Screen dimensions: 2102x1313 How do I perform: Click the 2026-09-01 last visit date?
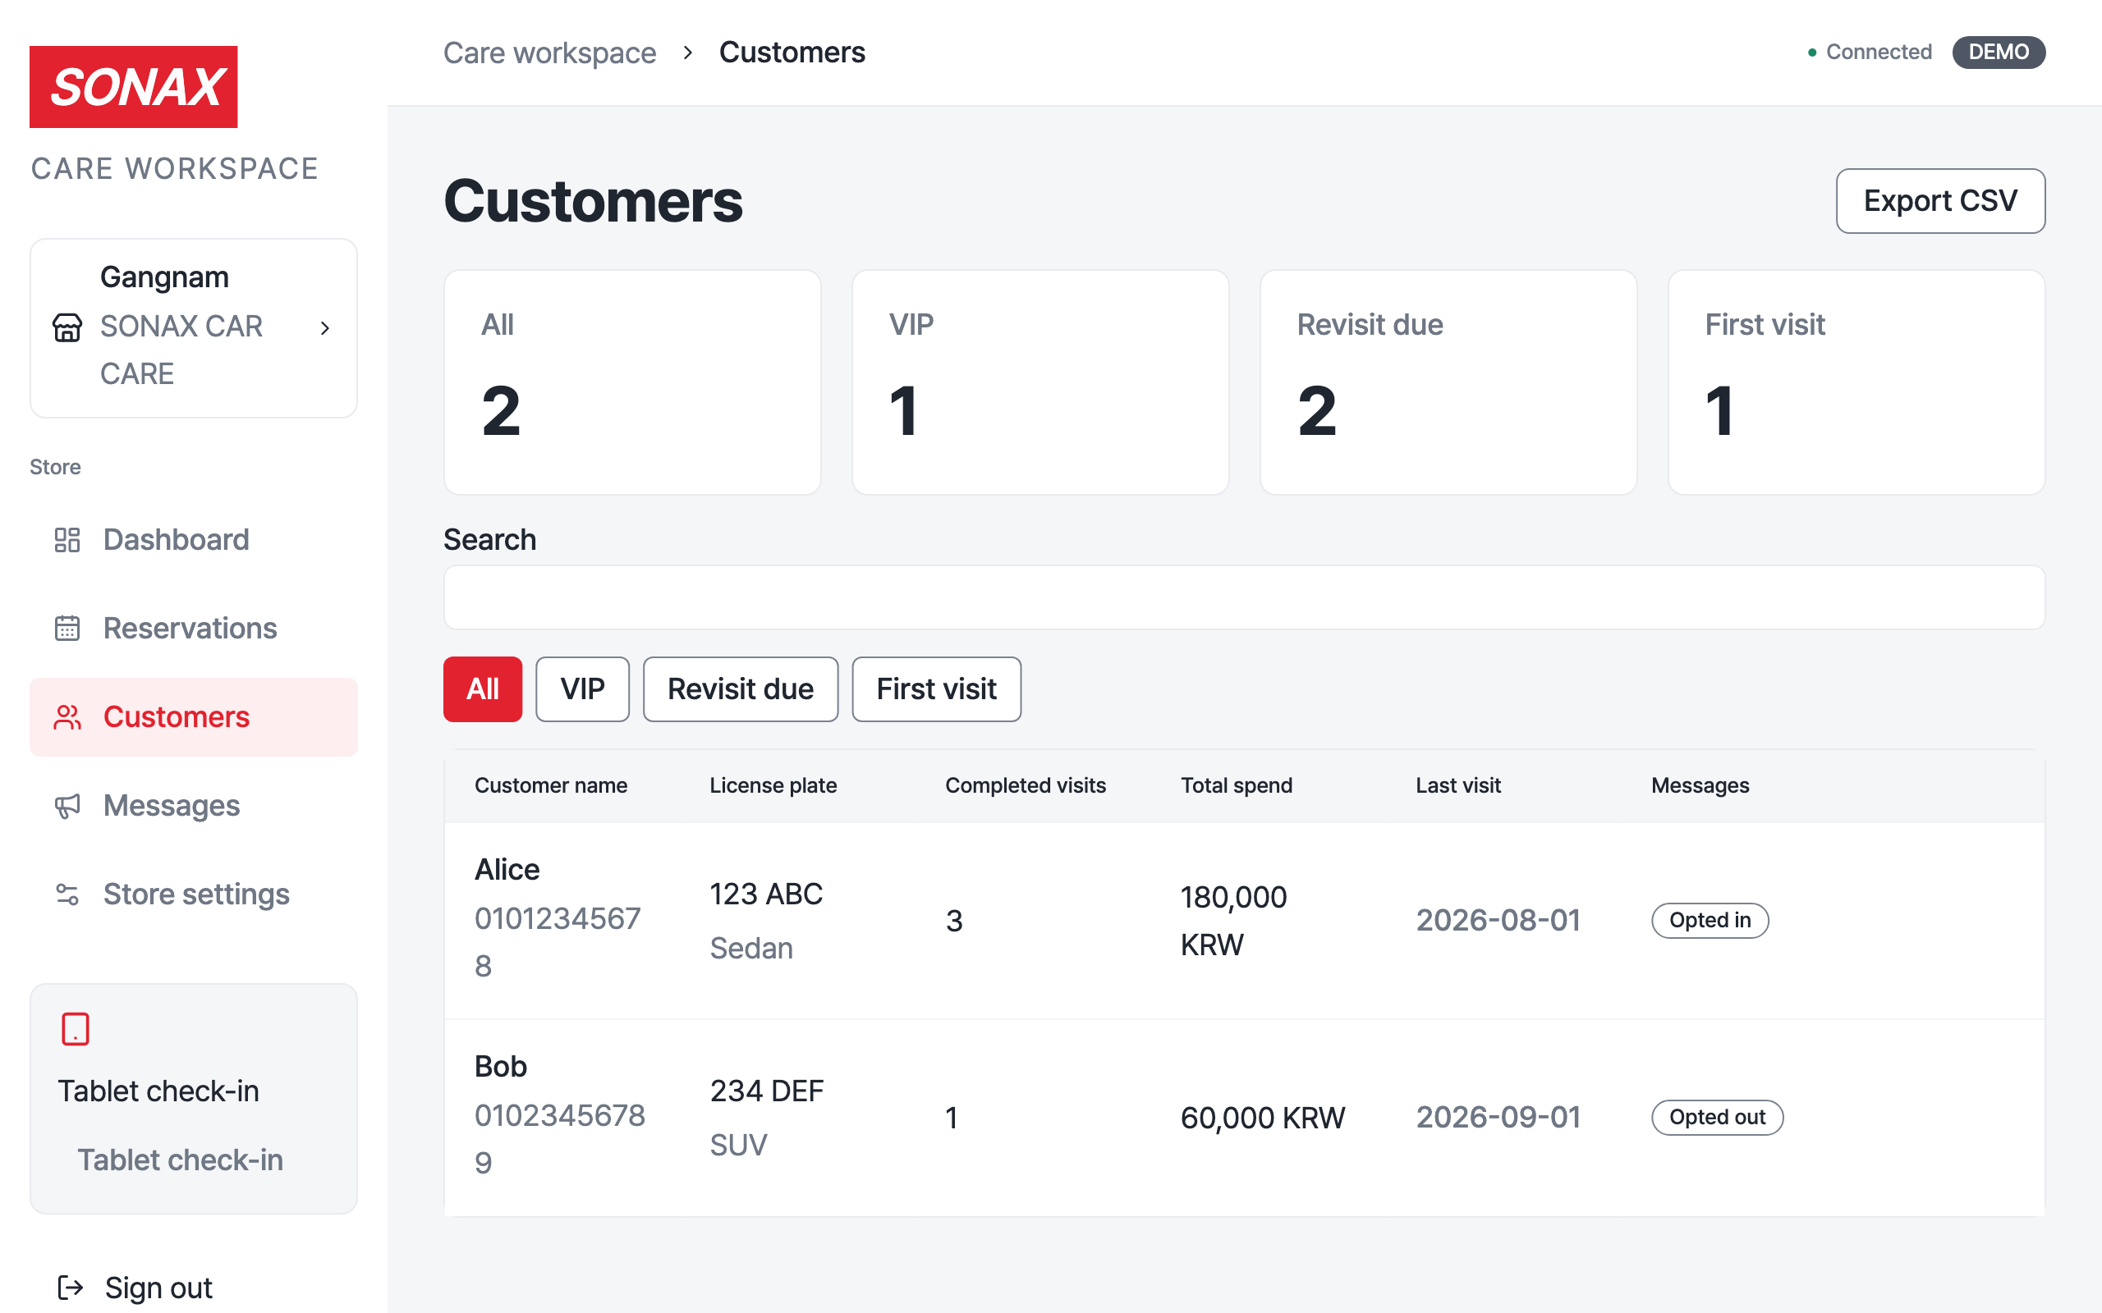(1498, 1118)
